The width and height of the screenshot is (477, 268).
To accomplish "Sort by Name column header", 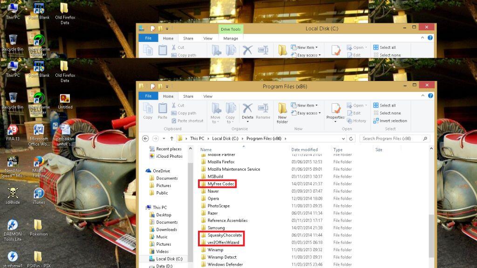I will [206, 149].
